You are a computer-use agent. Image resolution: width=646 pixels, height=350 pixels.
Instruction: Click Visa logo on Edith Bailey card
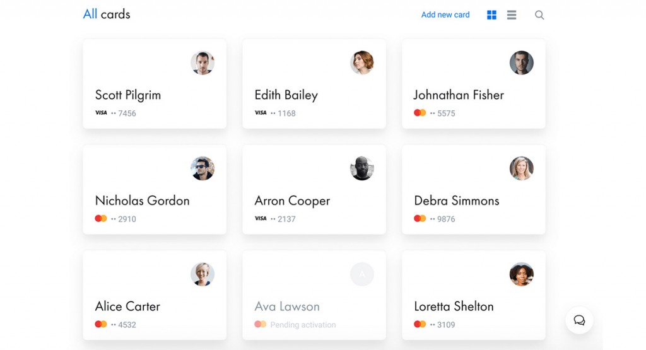pyautogui.click(x=261, y=113)
